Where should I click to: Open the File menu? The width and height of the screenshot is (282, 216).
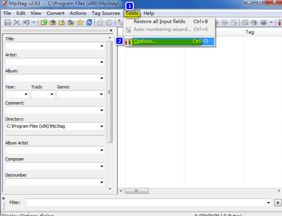pyautogui.click(x=7, y=13)
